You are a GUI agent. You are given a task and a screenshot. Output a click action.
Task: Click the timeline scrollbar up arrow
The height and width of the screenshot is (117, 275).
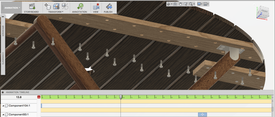273,101
